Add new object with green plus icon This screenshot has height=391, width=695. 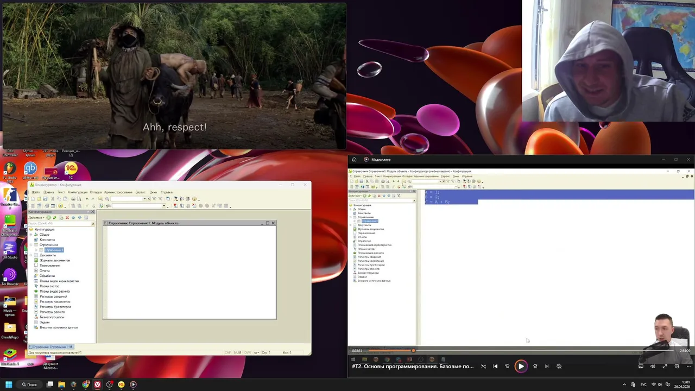pos(48,218)
